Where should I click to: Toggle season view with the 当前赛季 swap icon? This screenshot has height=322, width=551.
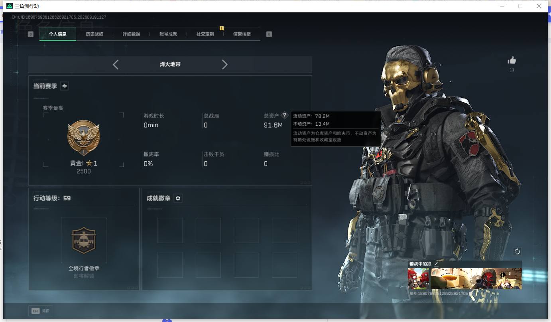click(x=64, y=86)
